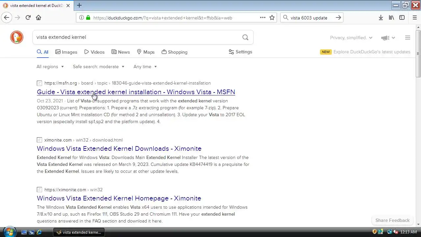Click Explore DuckDuckGo's latest updates link
This screenshot has height=237, width=421.
pos(372,52)
